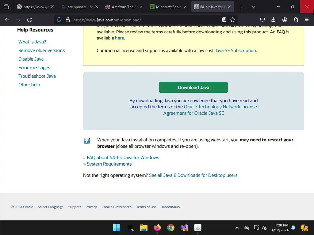
Task: Close the arc browser search tab
Action: 97,7
